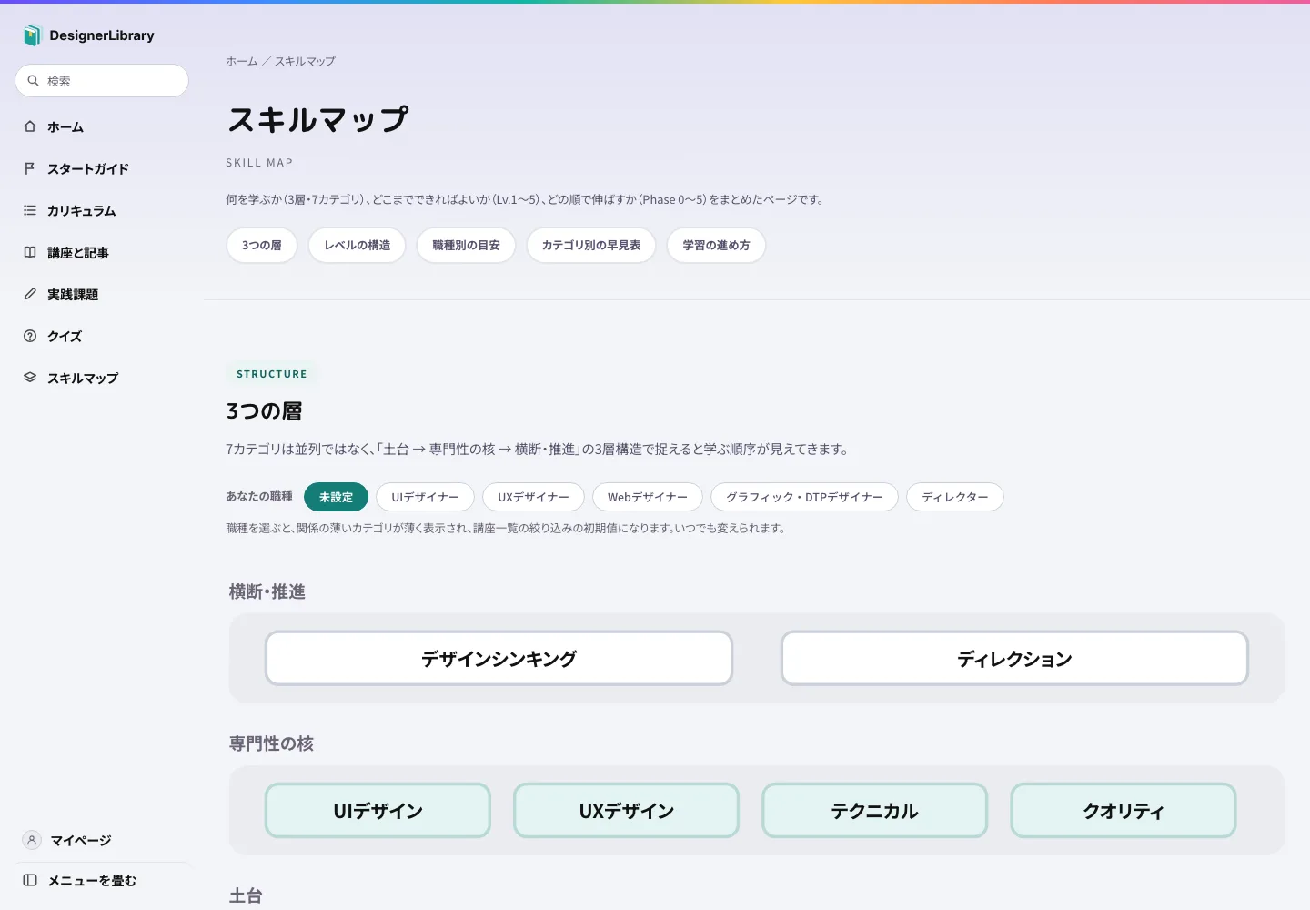
Task: Click the sidebar panel icon beside メニューを畳む
Action: (x=30, y=880)
